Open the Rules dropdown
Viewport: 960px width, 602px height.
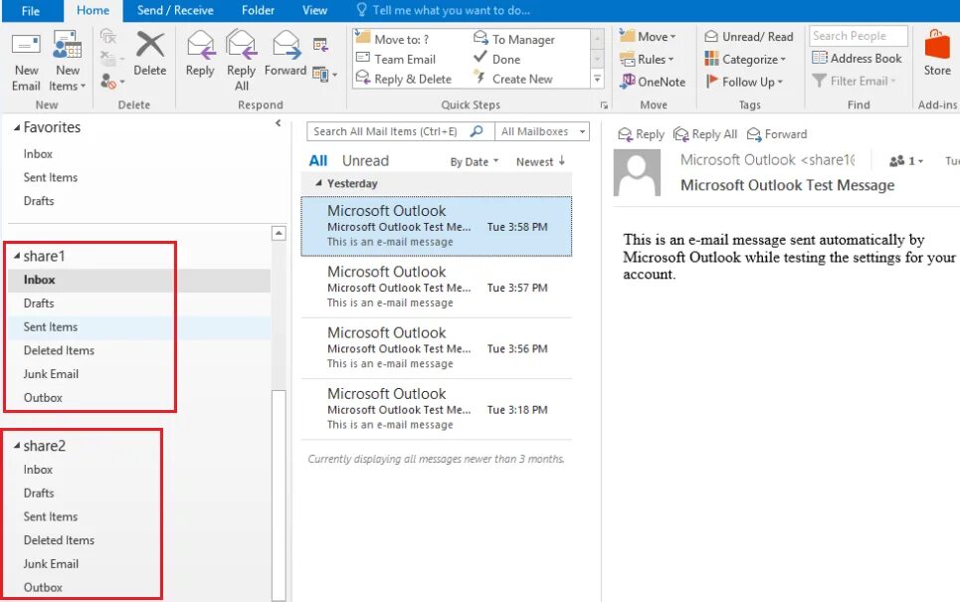click(x=647, y=60)
